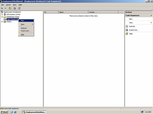Click Refresh text in the Actions pane

point(132,26)
